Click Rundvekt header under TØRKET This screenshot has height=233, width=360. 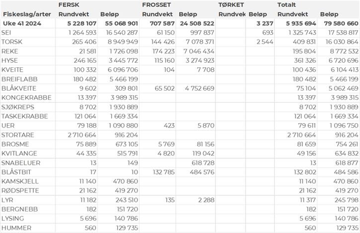pos(232,14)
